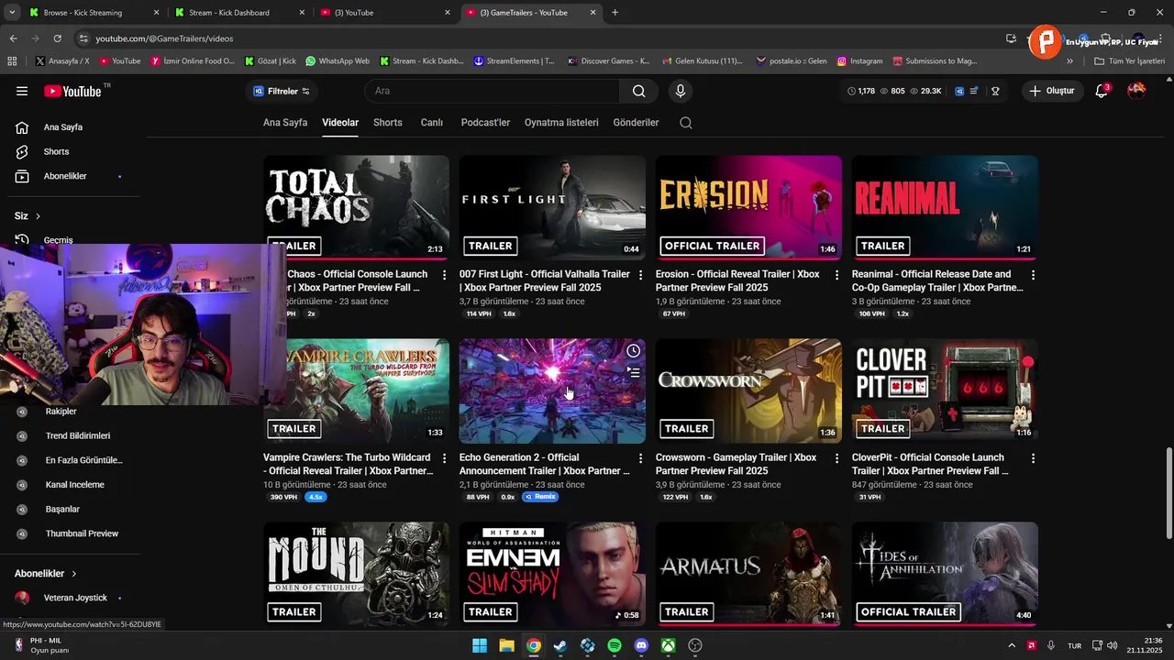Click the page vertical scrollbar thumb
Viewport: 1174px width, 660px height.
(1168, 494)
